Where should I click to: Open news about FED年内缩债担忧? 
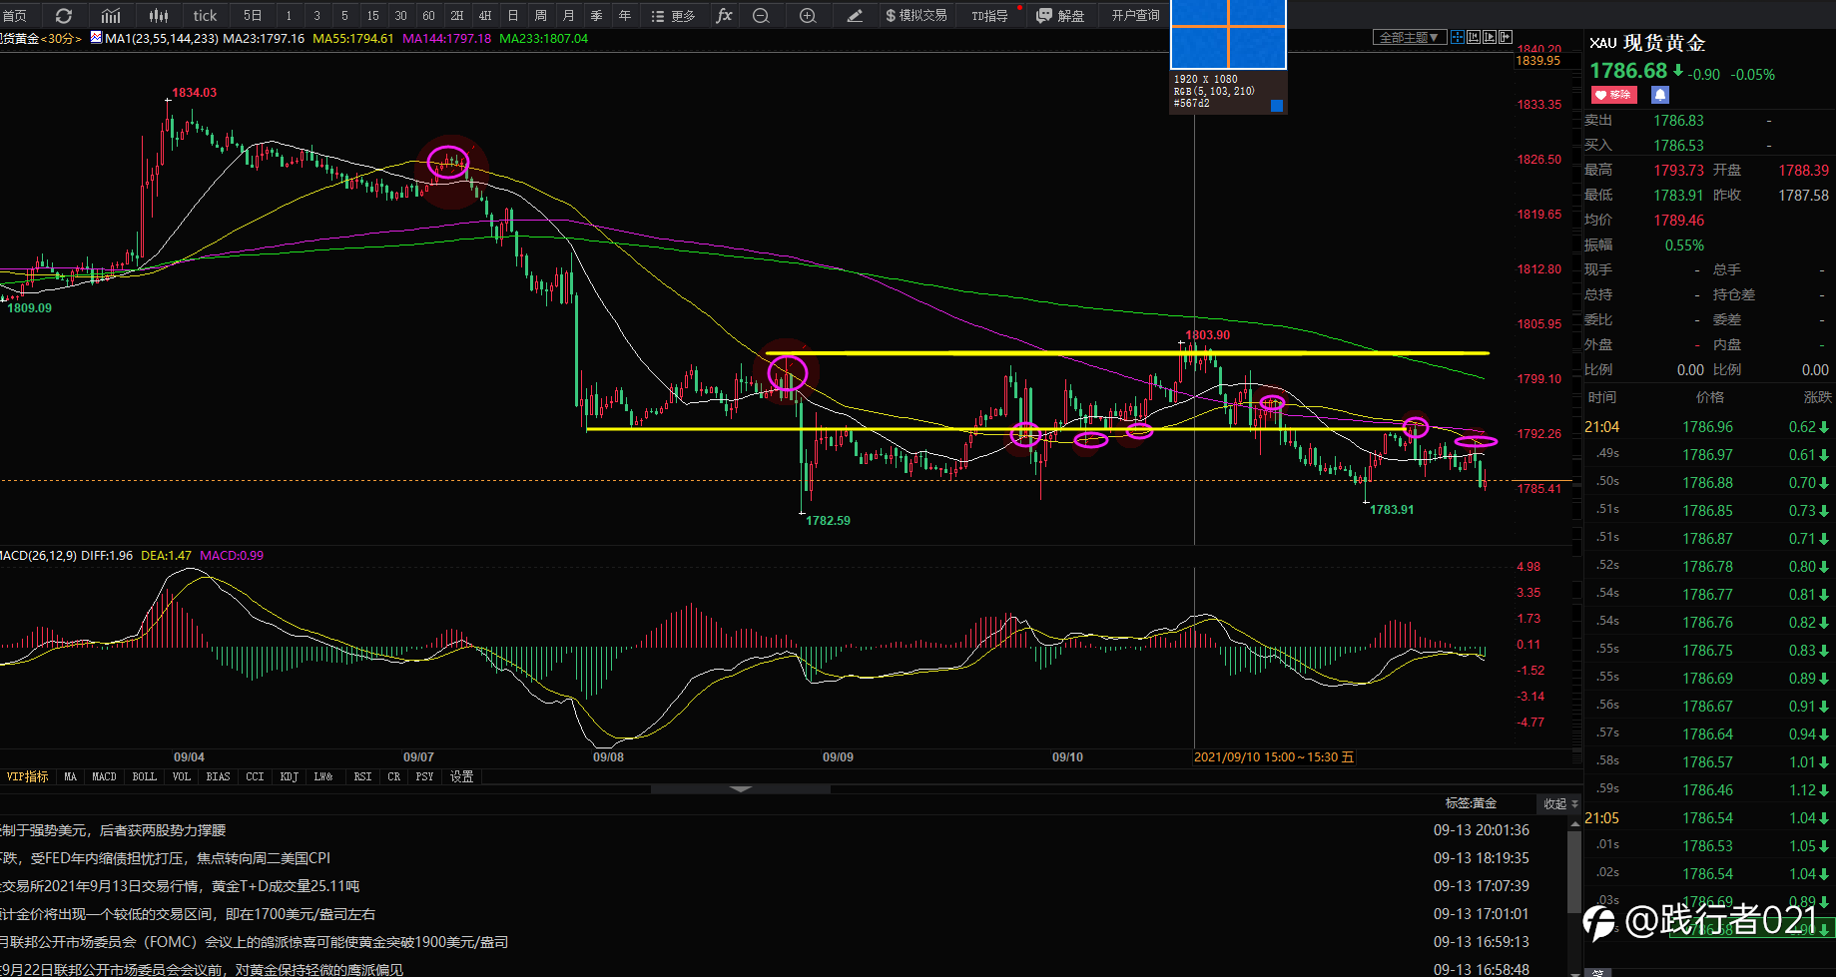[165, 858]
